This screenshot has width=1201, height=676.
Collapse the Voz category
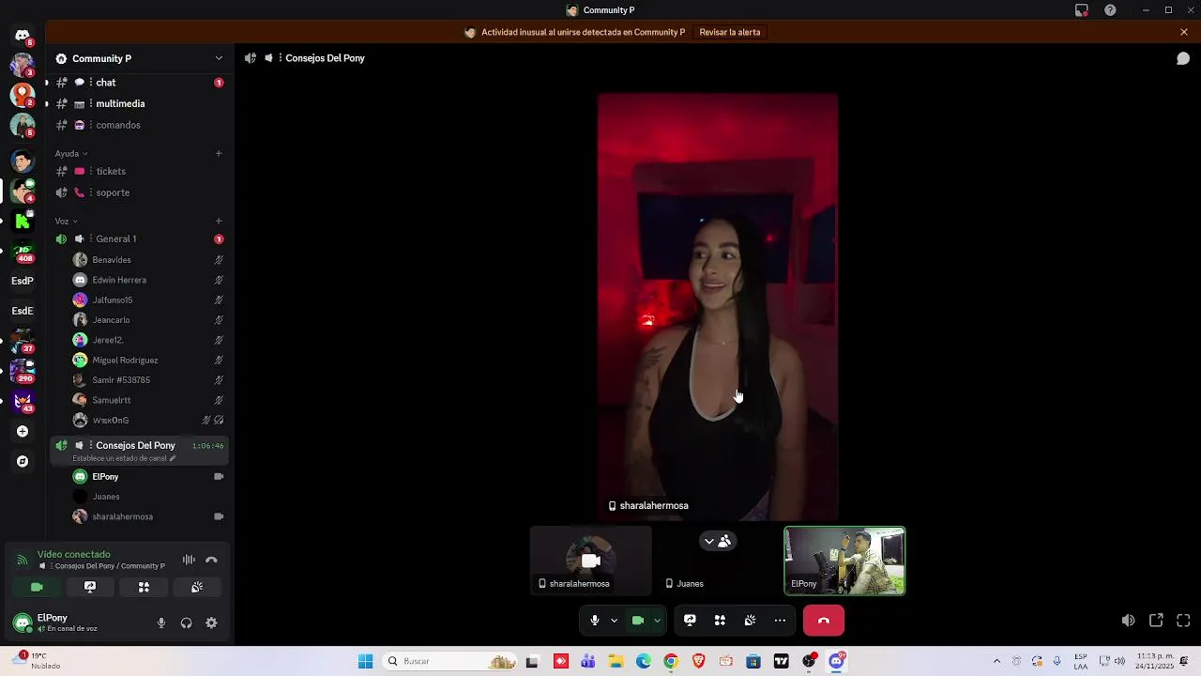pos(66,221)
